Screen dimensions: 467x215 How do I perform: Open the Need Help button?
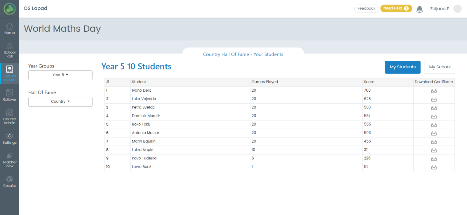[396, 8]
